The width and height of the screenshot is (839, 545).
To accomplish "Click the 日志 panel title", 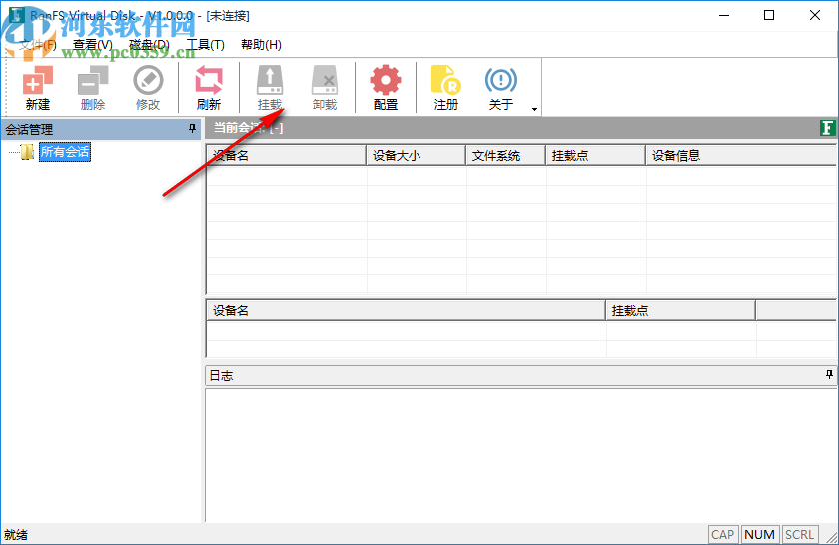I will [221, 376].
